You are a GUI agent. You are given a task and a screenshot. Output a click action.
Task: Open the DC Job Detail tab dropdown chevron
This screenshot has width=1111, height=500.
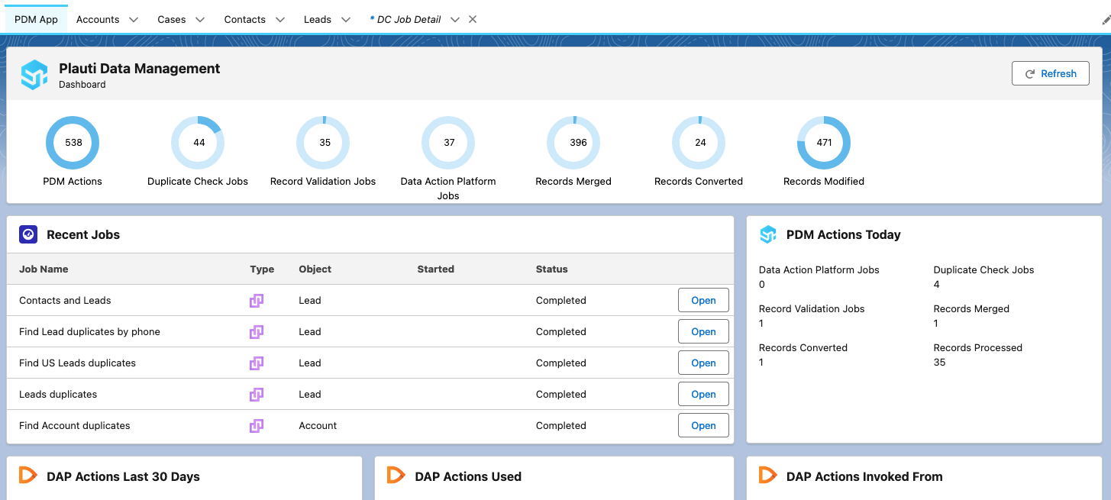(x=455, y=20)
